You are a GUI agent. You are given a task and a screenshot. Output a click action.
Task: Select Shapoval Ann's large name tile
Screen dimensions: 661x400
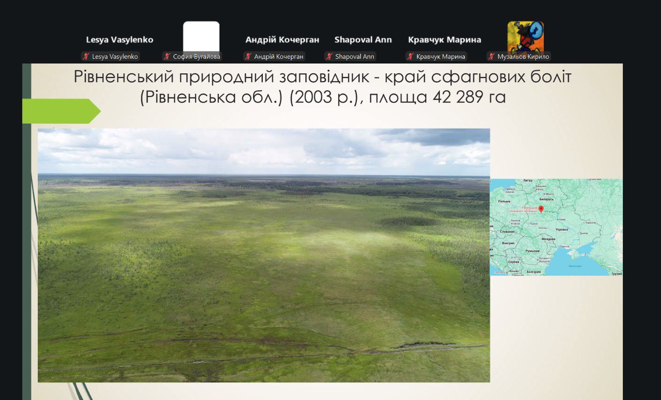click(363, 40)
